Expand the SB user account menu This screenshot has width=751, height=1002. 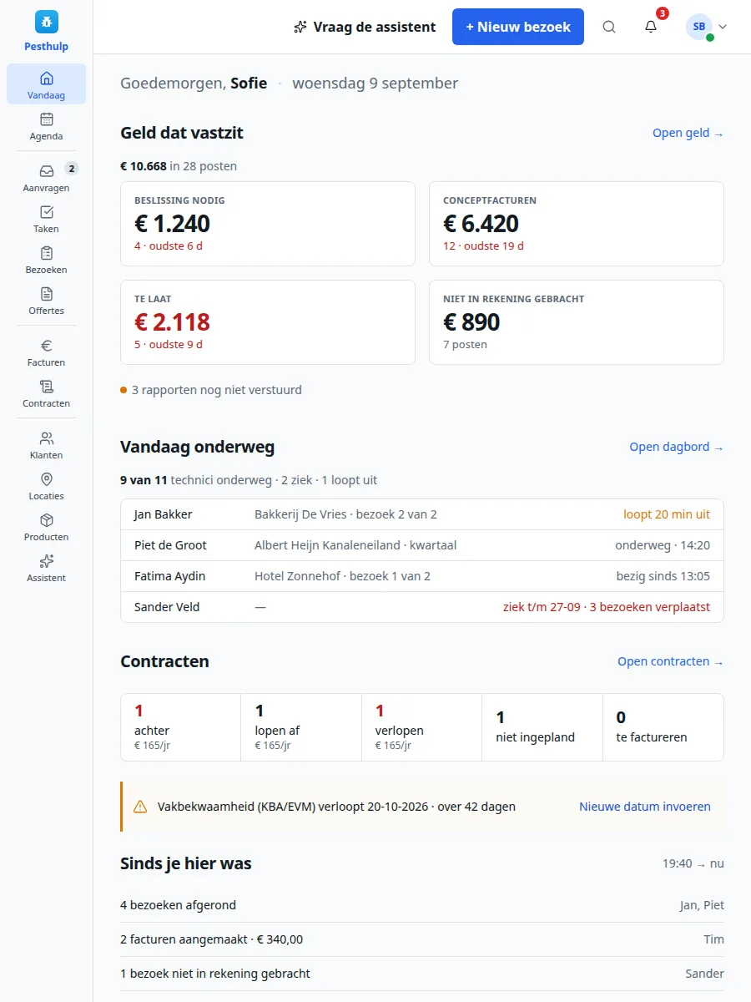click(706, 27)
